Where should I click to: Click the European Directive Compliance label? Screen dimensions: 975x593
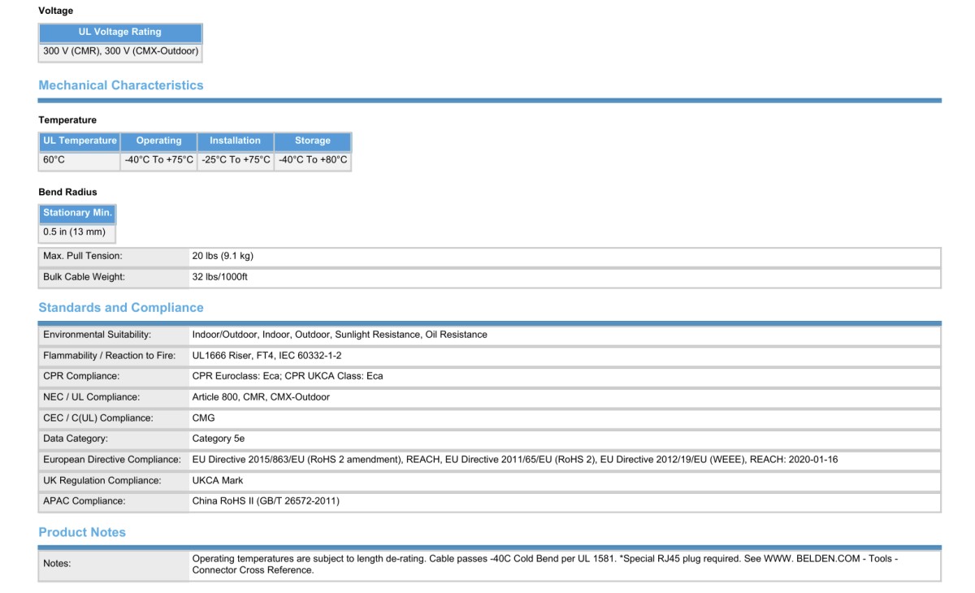[x=112, y=460]
